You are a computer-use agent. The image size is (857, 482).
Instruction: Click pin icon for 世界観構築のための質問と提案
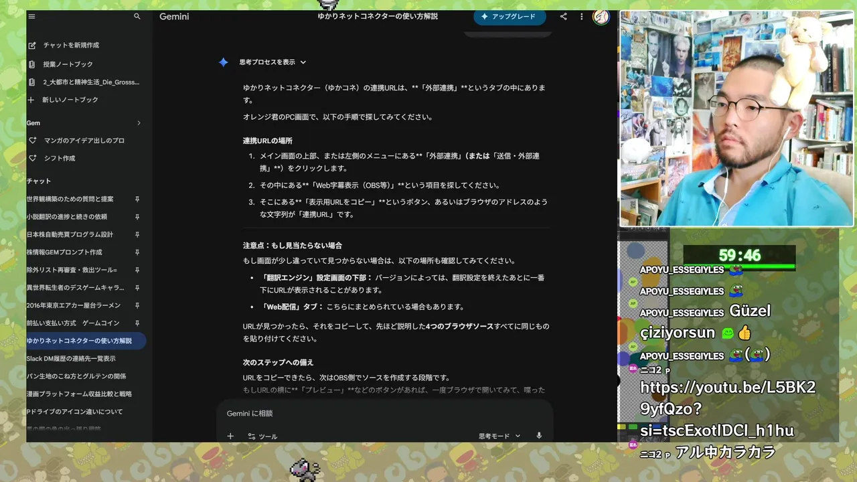click(x=137, y=199)
